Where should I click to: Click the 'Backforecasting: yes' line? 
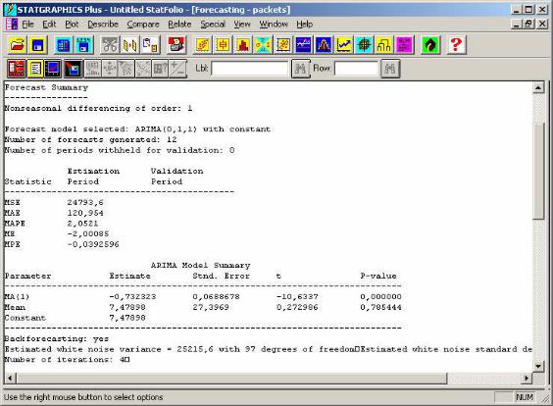[57, 338]
